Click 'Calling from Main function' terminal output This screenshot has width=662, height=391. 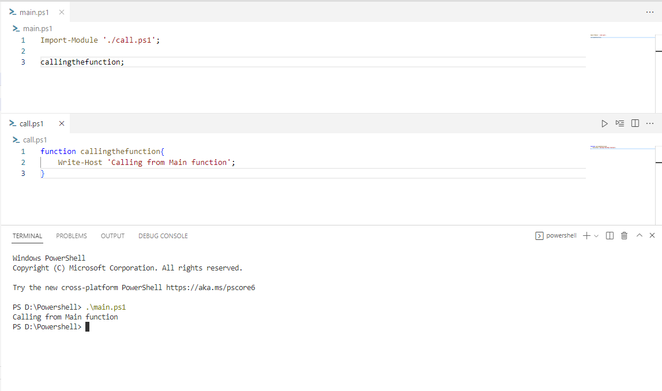tap(65, 317)
